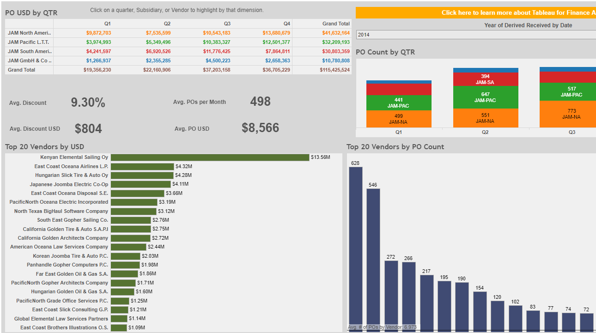
Task: Open the Year of Derived Received dropdown
Action: 476,35
